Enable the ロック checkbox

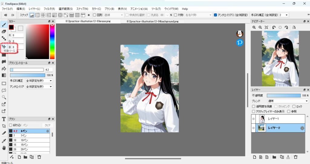click(294, 107)
